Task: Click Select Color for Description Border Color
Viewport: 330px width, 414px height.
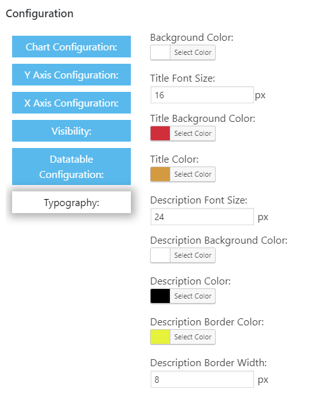Action: [x=193, y=337]
